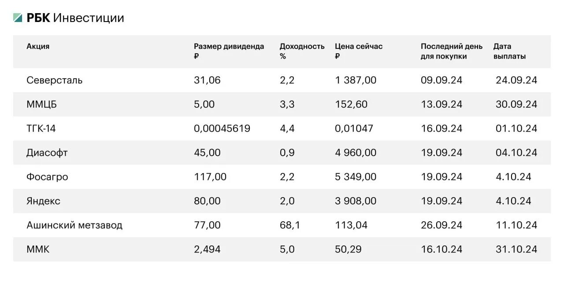Choose the Фосагро stock name
Image resolution: width=564 pixels, height=293 pixels.
pyautogui.click(x=47, y=177)
